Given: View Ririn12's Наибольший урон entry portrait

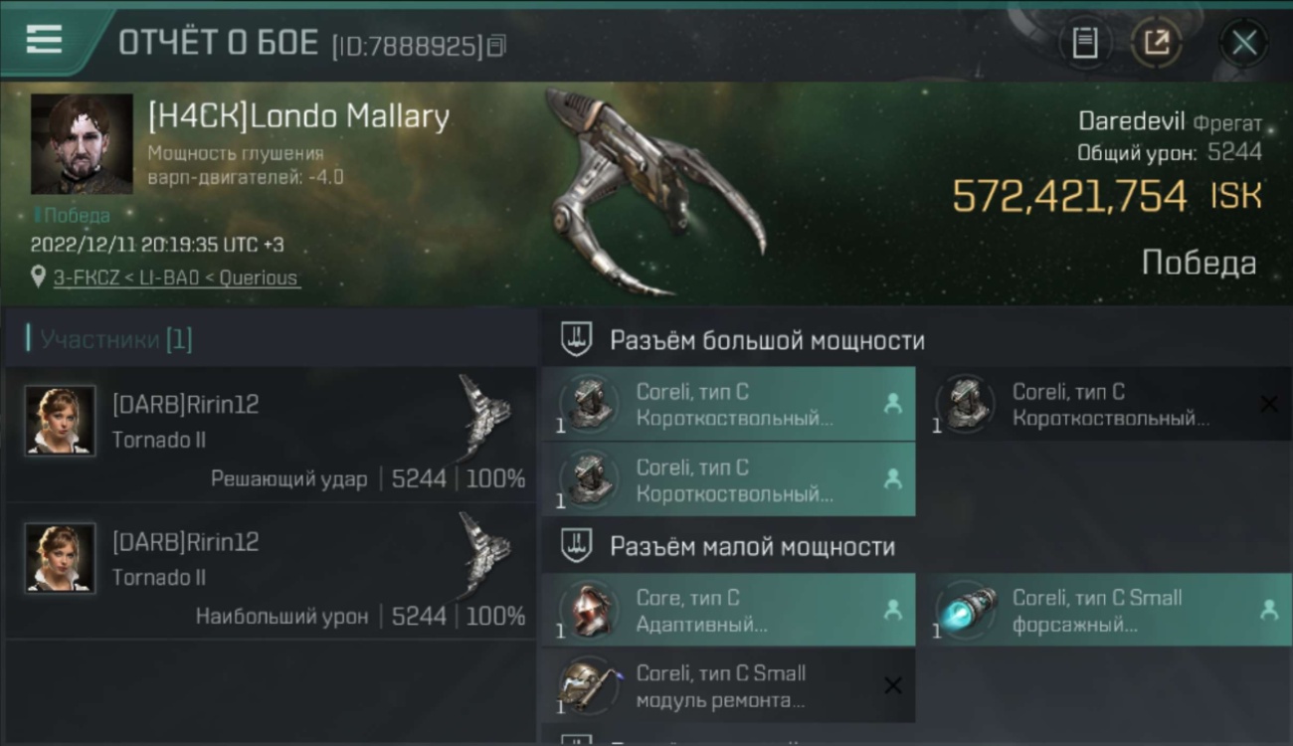Looking at the screenshot, I should (x=60, y=558).
